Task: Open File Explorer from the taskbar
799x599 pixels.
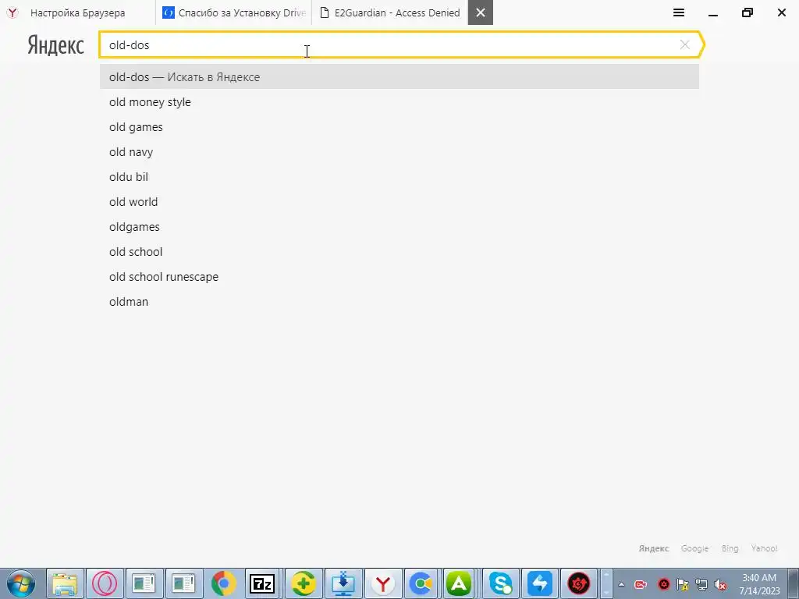Action: (x=66, y=583)
